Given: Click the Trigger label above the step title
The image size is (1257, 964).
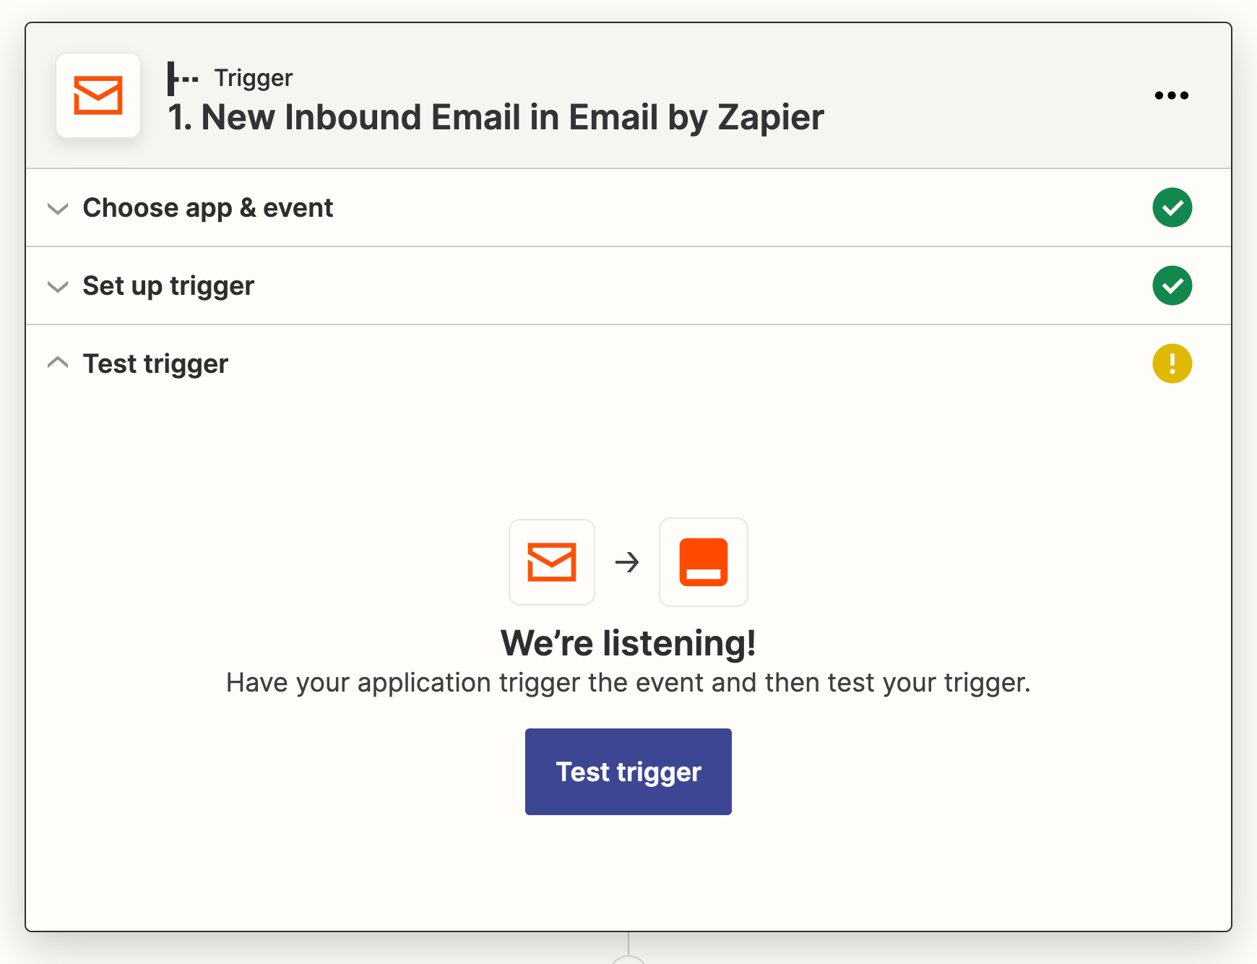Looking at the screenshot, I should point(254,78).
